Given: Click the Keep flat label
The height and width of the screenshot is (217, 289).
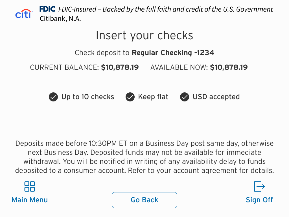Looking at the screenshot, I should pyautogui.click(x=153, y=97).
